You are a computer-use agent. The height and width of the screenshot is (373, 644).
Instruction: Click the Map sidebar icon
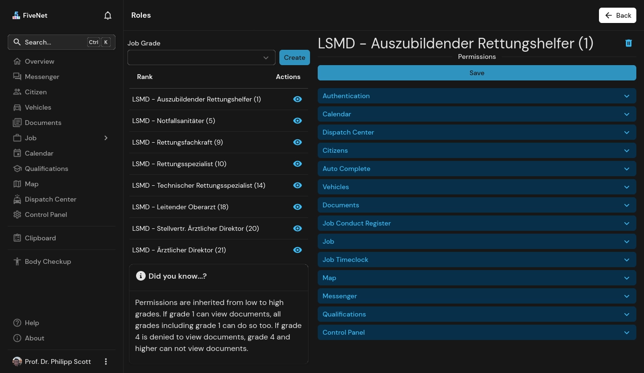[x=17, y=184]
